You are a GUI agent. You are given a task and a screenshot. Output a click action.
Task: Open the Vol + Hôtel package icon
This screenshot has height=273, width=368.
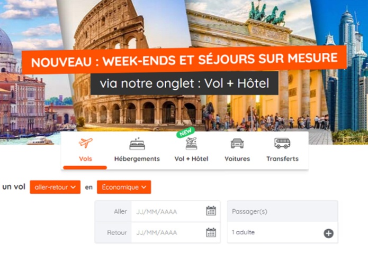point(191,144)
